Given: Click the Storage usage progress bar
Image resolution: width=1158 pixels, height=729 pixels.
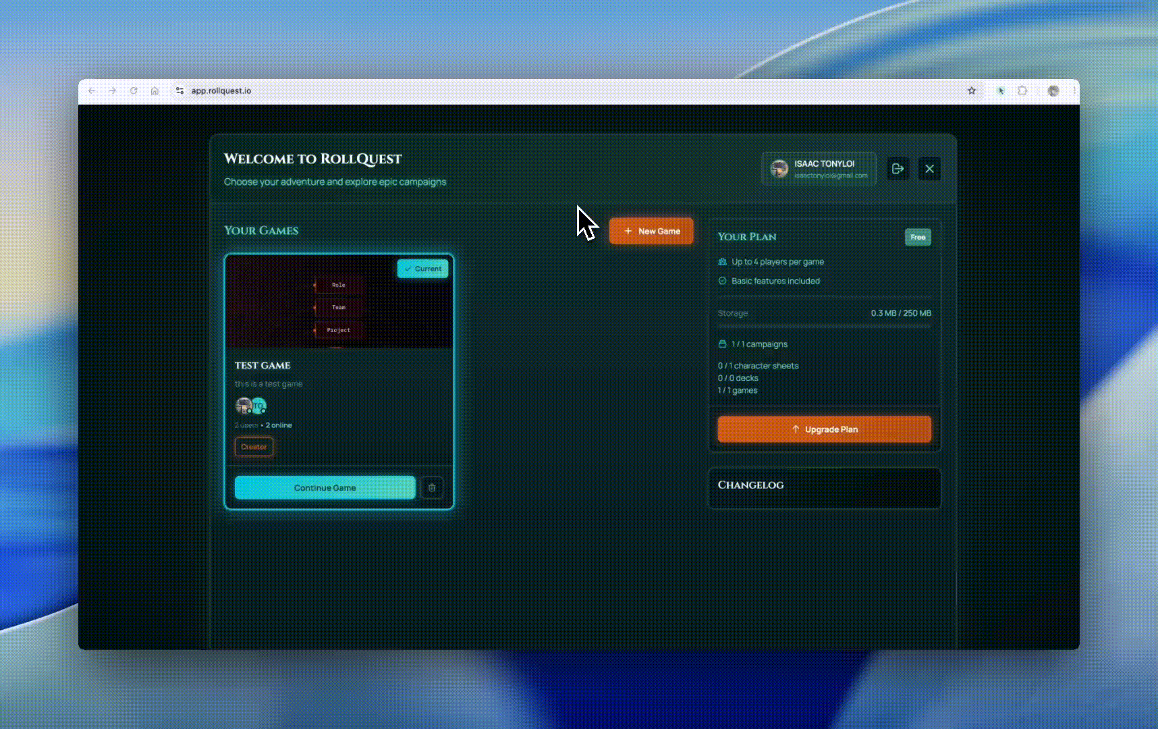Looking at the screenshot, I should (825, 325).
